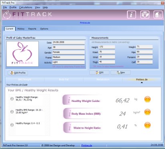
Task: Click the Age field showing 38
Action: click(68, 48)
